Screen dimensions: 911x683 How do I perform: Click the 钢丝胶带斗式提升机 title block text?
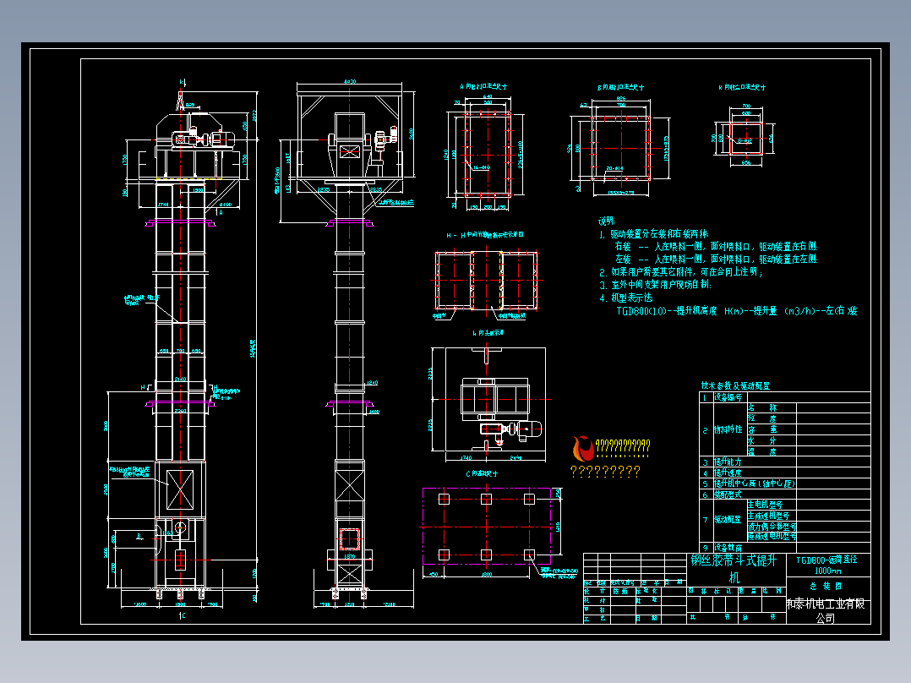734,569
